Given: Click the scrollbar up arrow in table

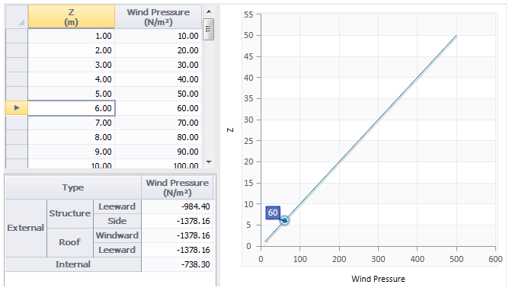Looking at the screenshot, I should pos(209,11).
